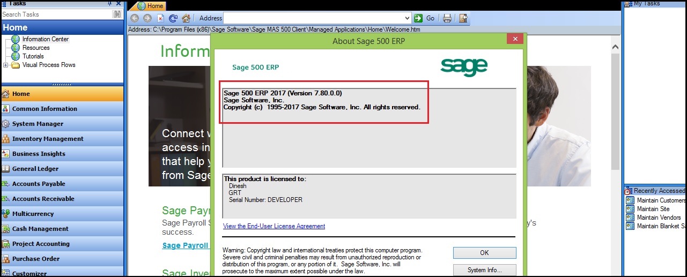Open the Tutorials tree item
This screenshot has height=277, width=687.
pos(33,56)
